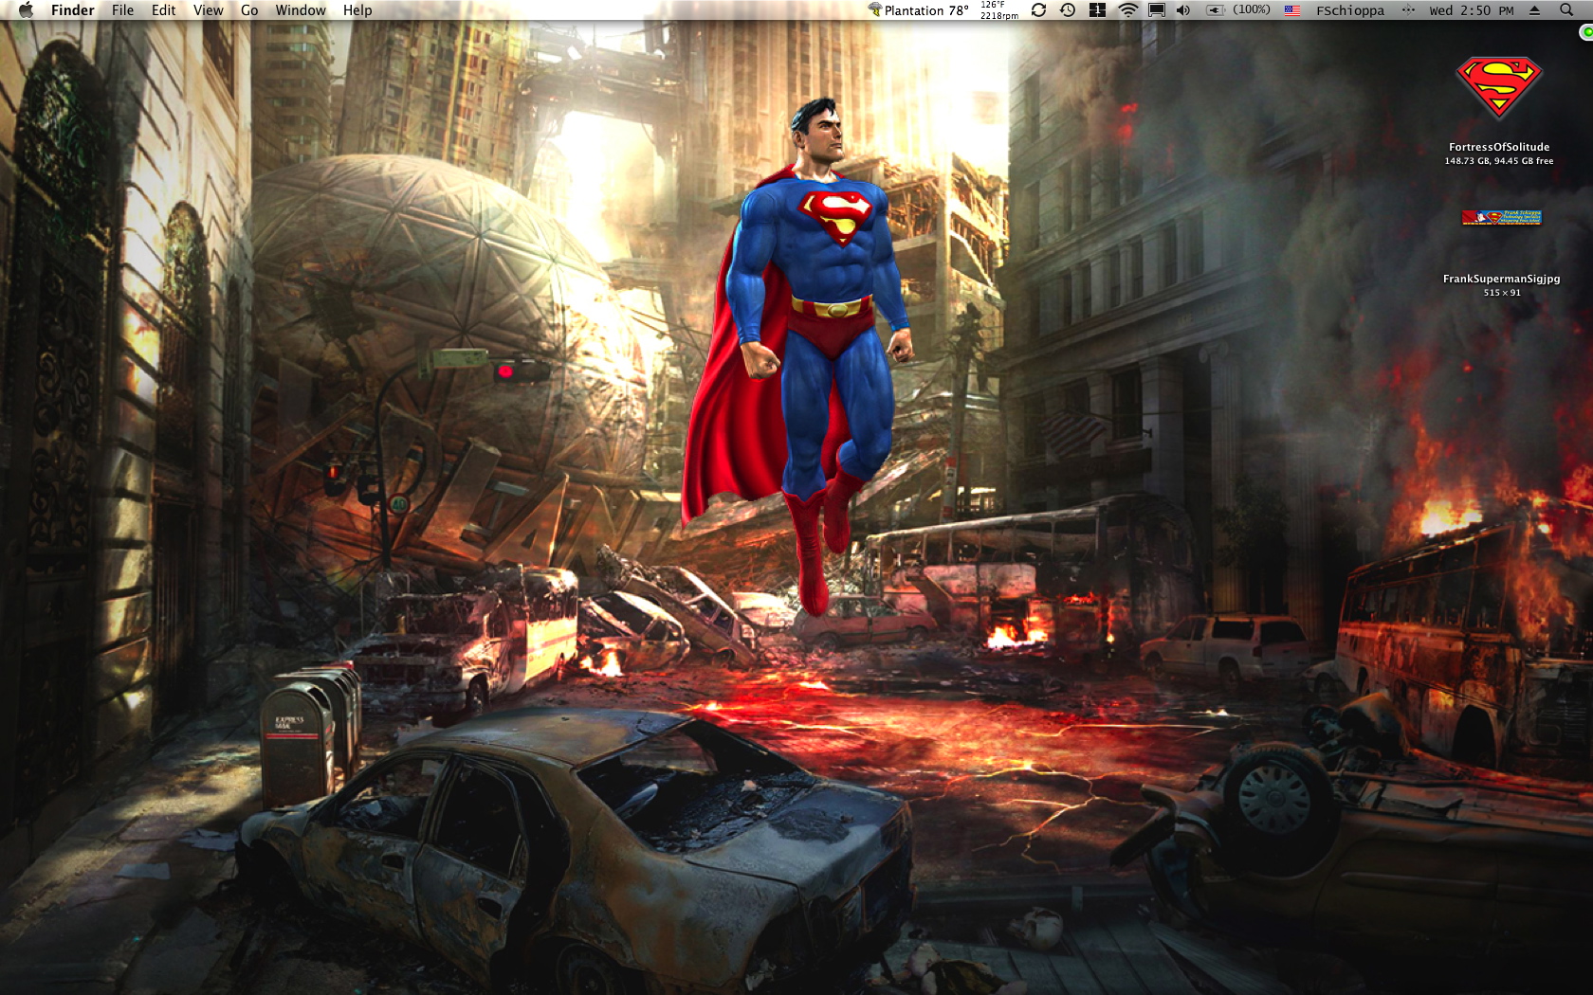Image resolution: width=1593 pixels, height=995 pixels.
Task: Open the Edit menu
Action: pyautogui.click(x=164, y=9)
